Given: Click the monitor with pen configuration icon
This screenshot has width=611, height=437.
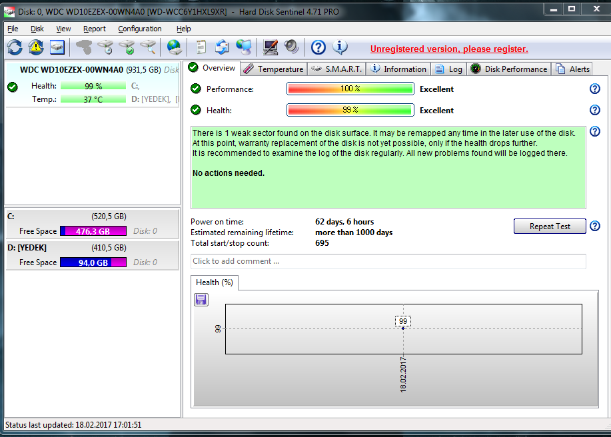Looking at the screenshot, I should 270,47.
